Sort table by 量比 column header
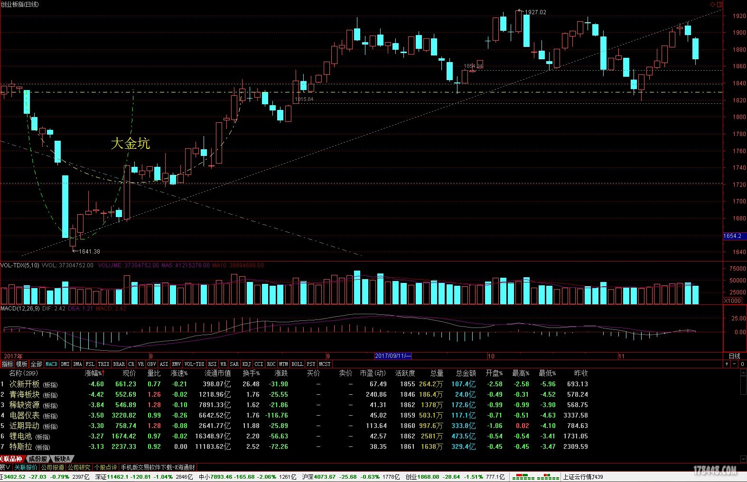The width and height of the screenshot is (747, 482). pos(154,373)
